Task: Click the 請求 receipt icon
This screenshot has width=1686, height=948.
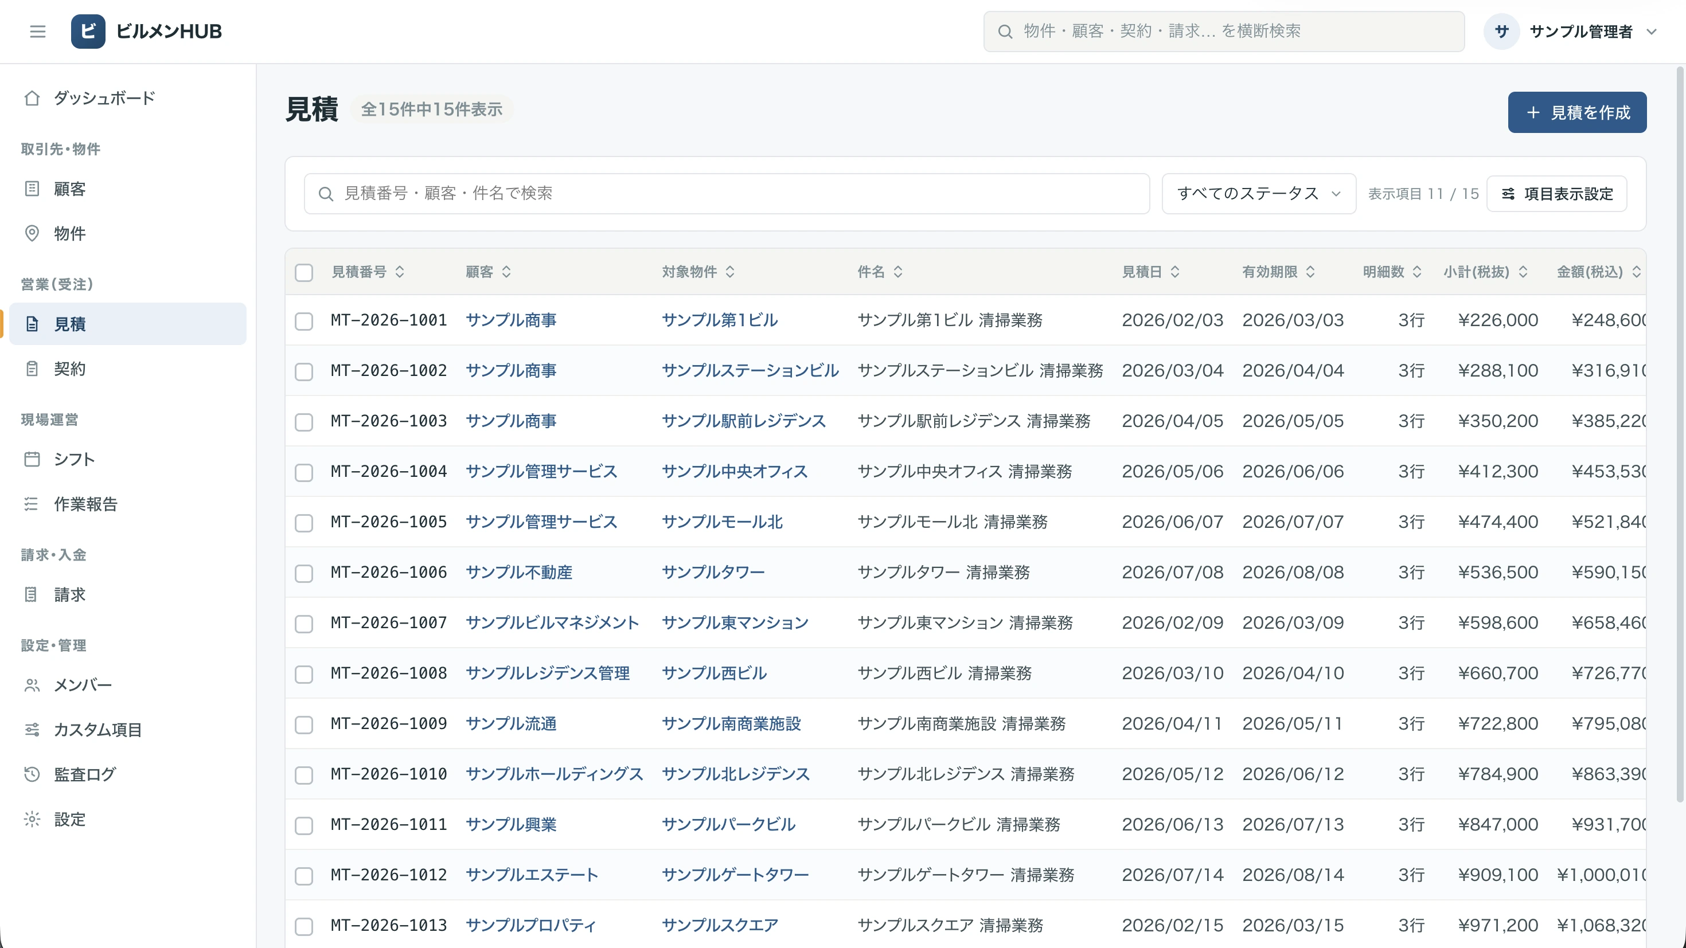Action: pyautogui.click(x=32, y=595)
